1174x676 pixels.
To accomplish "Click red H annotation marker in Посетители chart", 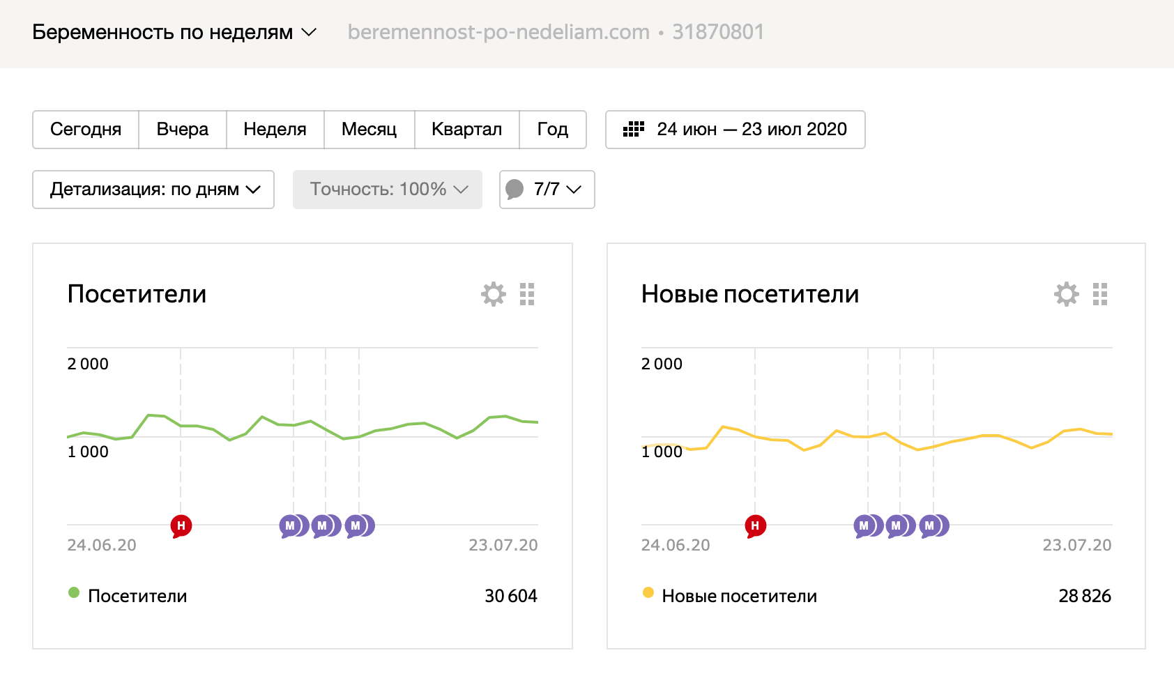I will (181, 525).
